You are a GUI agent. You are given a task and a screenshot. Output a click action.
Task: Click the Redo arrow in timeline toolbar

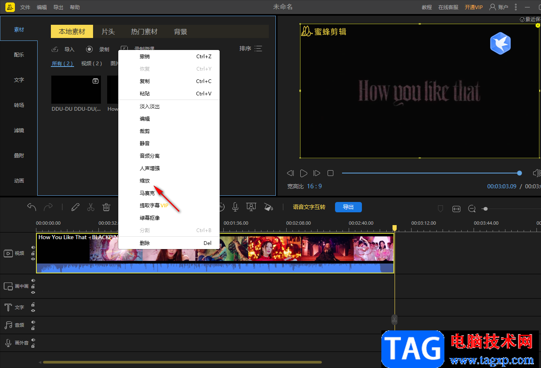(48, 207)
